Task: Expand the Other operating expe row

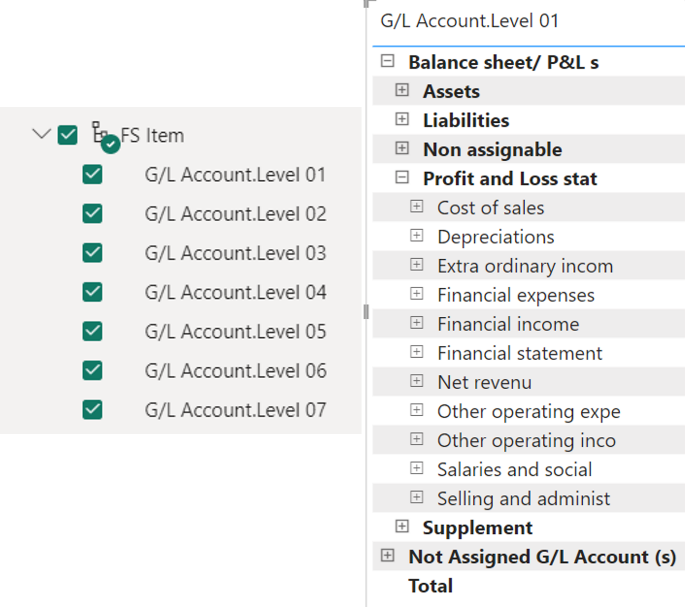Action: [417, 410]
